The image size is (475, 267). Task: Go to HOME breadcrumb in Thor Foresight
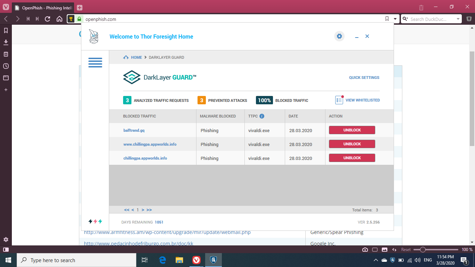coord(136,57)
